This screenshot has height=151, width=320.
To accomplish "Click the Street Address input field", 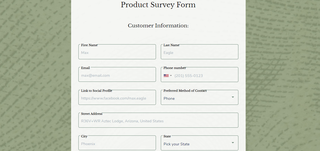I will click(x=158, y=120).
